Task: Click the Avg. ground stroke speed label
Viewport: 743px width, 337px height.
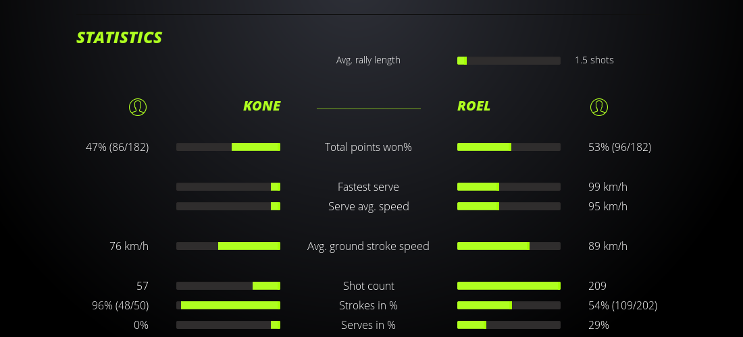Action: click(x=368, y=246)
